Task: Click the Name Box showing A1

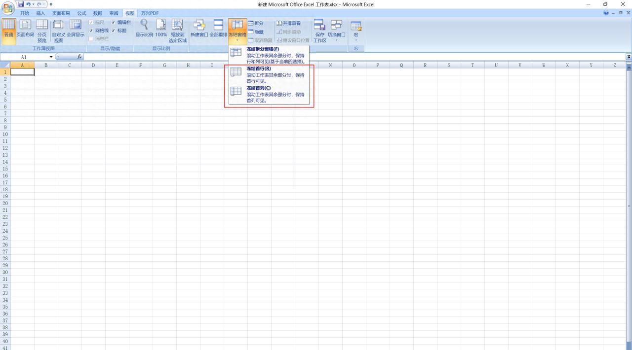Action: pyautogui.click(x=24, y=57)
